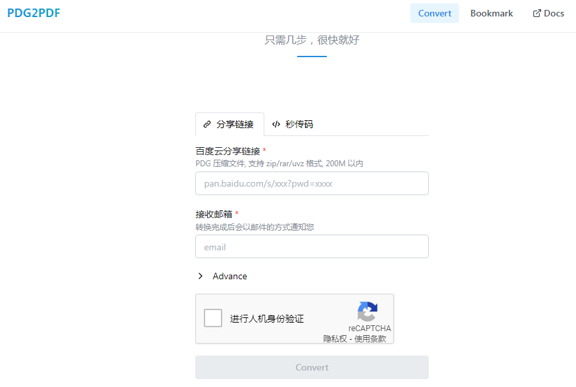Open the 使用条款 terms link
Viewport: 576px width, 387px height.
pos(370,339)
